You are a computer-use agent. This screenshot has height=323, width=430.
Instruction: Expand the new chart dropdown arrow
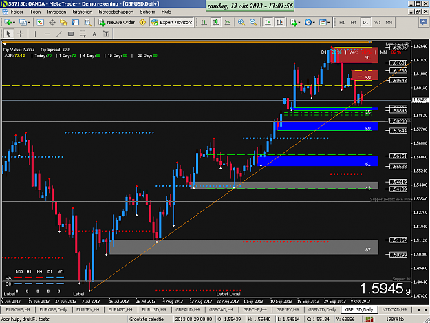[14, 23]
